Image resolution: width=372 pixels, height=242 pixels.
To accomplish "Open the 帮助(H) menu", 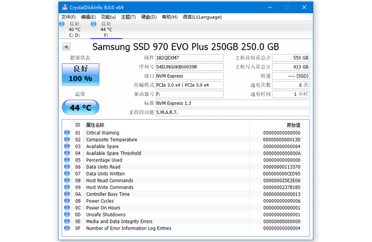I will tap(170, 17).
